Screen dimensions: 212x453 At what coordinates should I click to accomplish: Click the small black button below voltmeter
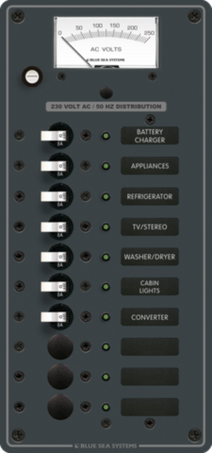[106, 93]
